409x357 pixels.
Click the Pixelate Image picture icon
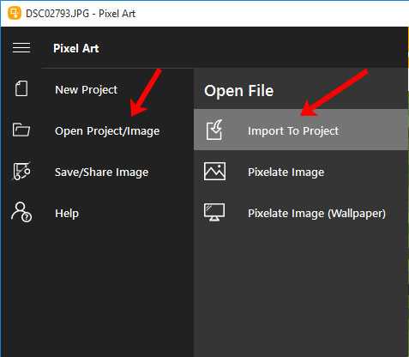[x=214, y=171]
